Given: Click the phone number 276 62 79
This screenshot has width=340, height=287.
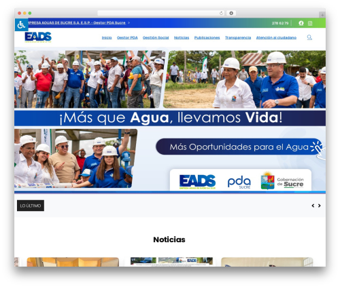Looking at the screenshot, I should [280, 23].
